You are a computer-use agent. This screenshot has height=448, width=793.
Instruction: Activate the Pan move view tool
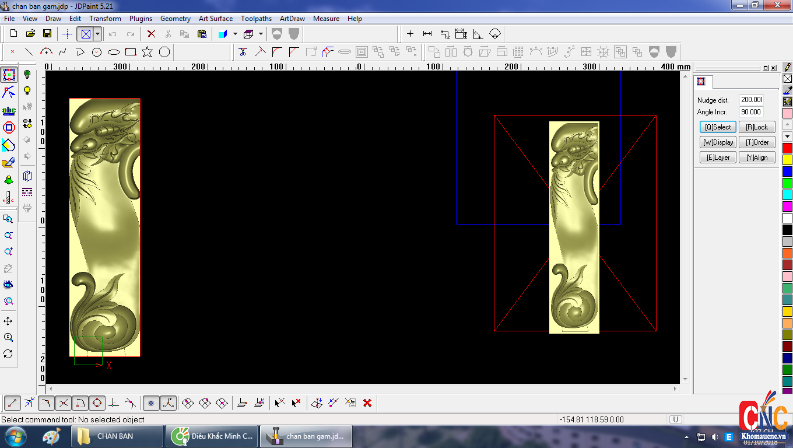[x=8, y=321]
